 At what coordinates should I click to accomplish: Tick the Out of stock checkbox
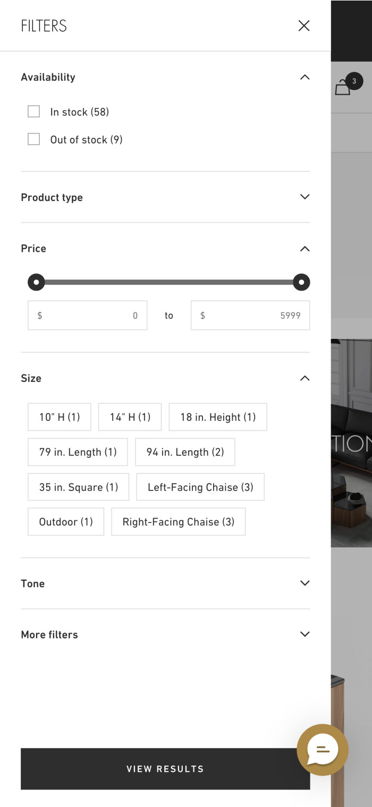pos(34,139)
